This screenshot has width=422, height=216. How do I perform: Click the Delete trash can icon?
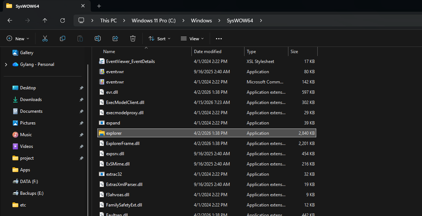tap(133, 38)
